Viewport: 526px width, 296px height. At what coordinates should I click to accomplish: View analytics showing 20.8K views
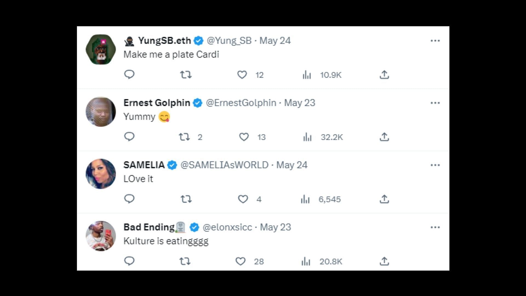point(322,261)
